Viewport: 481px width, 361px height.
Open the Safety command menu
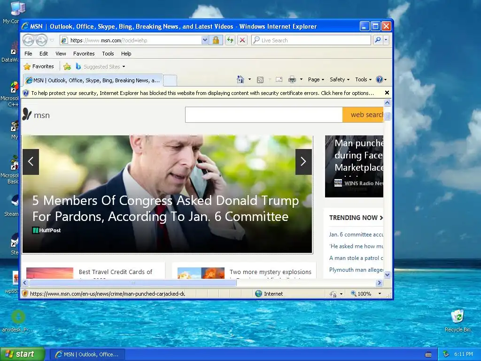tap(340, 79)
